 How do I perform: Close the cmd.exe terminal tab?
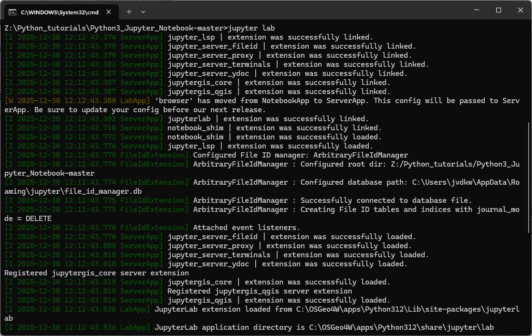[111, 11]
